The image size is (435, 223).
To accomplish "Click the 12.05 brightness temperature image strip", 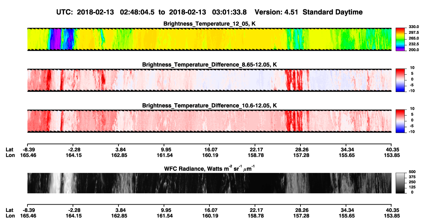I will click(209, 39).
